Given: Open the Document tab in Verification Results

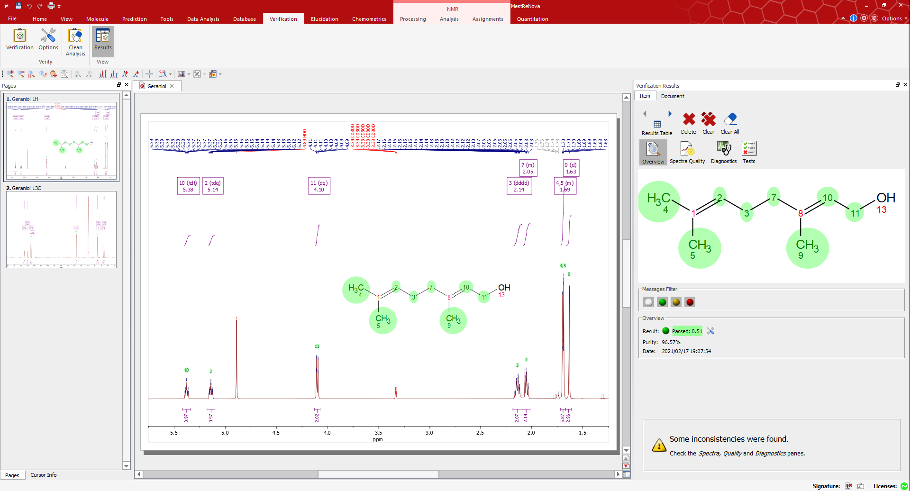Looking at the screenshot, I should 673,96.
